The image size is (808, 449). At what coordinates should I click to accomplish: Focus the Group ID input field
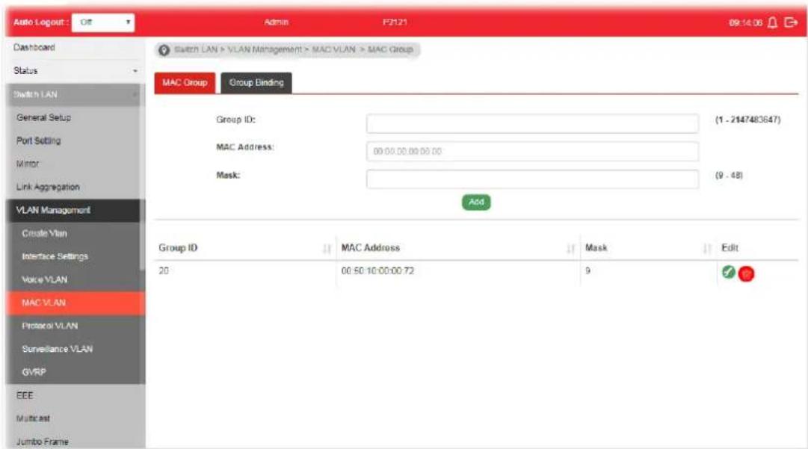(x=532, y=123)
